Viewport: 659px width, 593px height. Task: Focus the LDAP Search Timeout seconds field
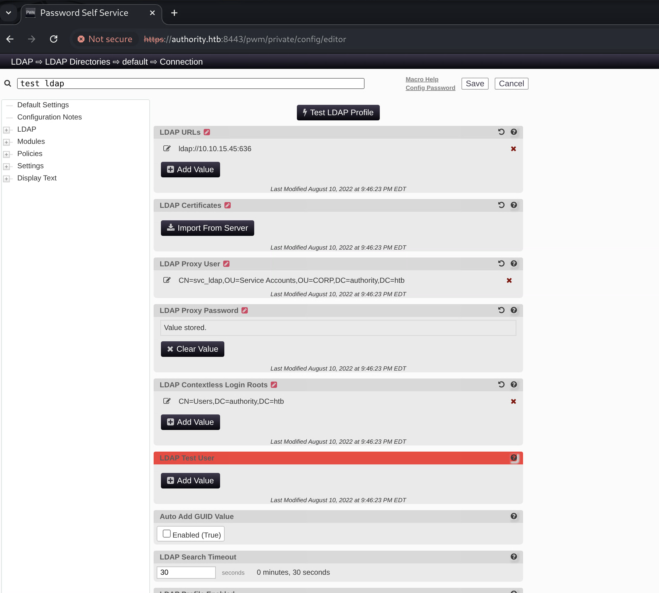click(x=186, y=573)
